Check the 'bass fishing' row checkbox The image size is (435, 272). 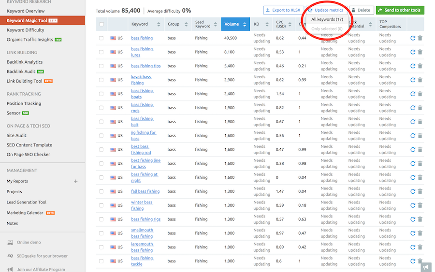click(101, 38)
